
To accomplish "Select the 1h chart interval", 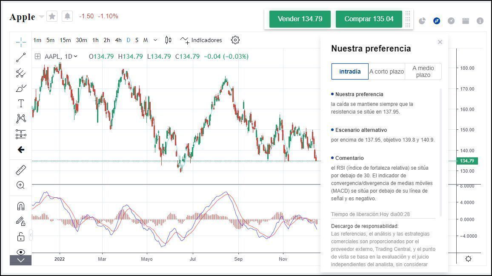I will tap(95, 40).
